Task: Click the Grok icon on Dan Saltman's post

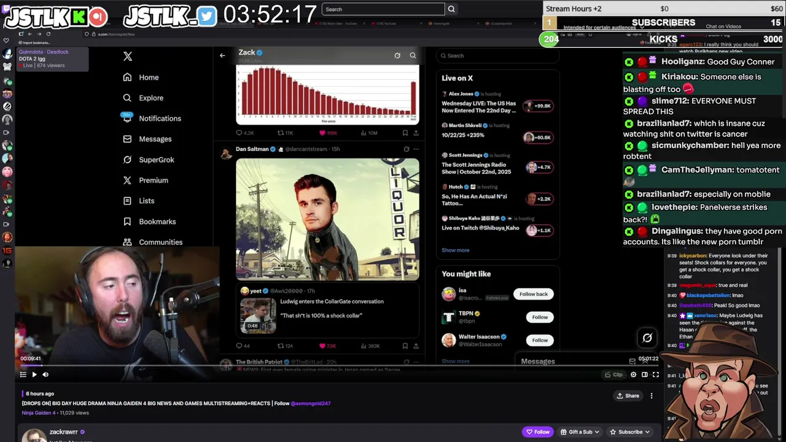Action: click(406, 149)
